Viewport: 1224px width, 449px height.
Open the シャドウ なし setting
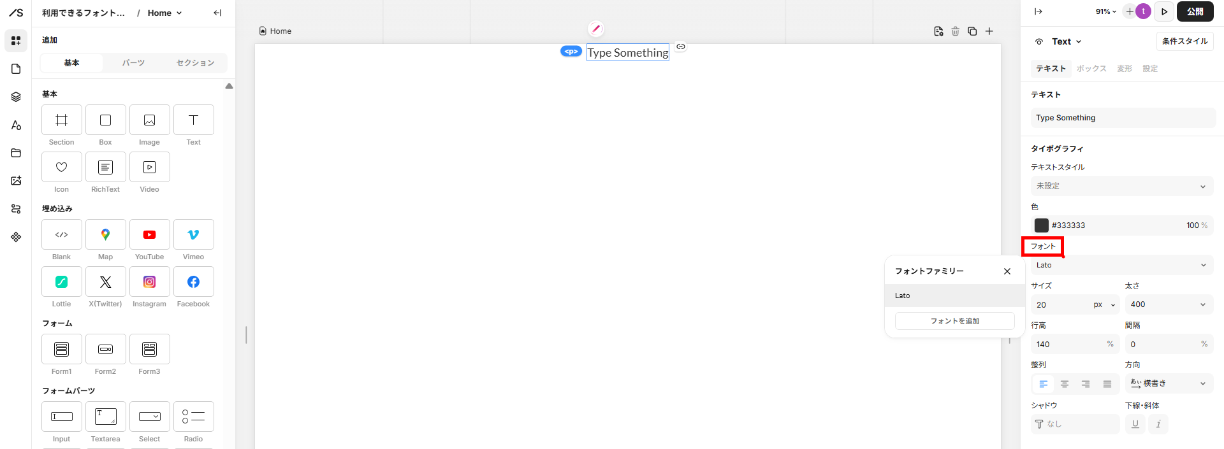(x=1075, y=424)
